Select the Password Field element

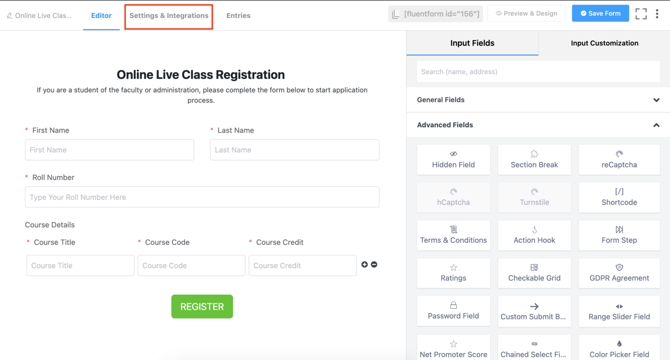tap(453, 311)
